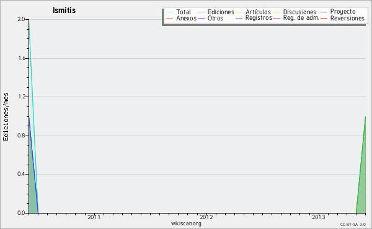Click the green Ediciones color line in legend
The width and height of the screenshot is (372, 229).
coord(201,12)
